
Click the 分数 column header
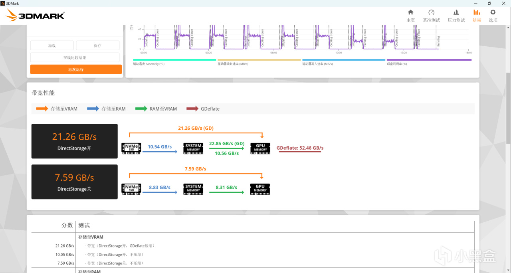click(67, 226)
